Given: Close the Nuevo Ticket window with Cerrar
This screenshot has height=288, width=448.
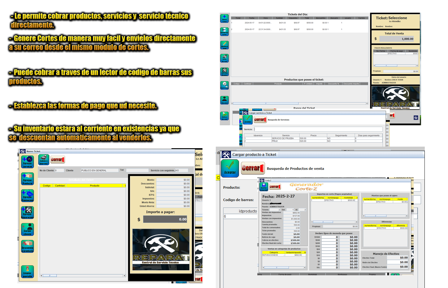Looking at the screenshot, I should pos(58,160).
